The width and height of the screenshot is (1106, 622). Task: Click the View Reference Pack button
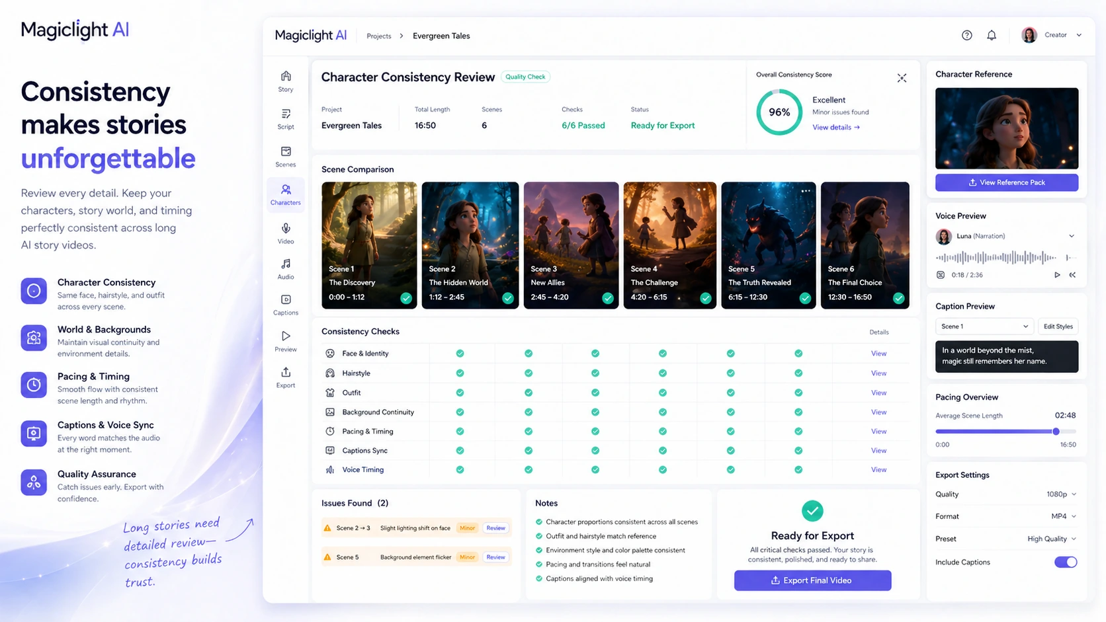click(1007, 182)
